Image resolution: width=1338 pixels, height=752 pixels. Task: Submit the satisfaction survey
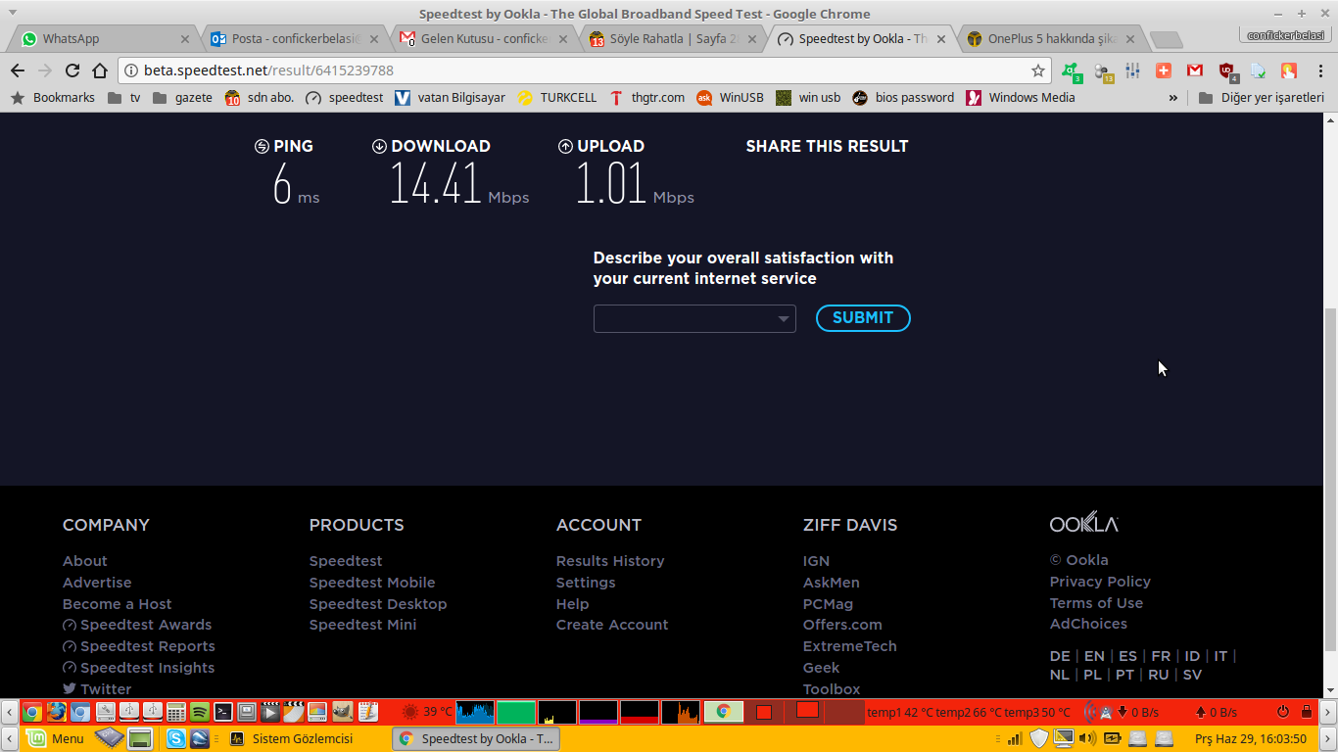click(x=863, y=318)
